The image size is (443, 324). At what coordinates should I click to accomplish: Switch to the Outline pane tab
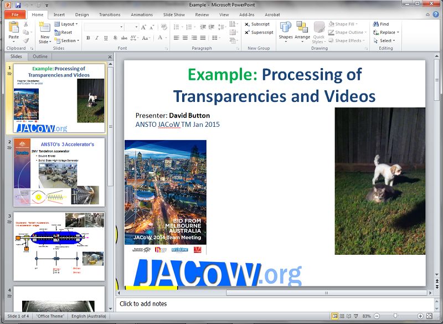coord(40,56)
